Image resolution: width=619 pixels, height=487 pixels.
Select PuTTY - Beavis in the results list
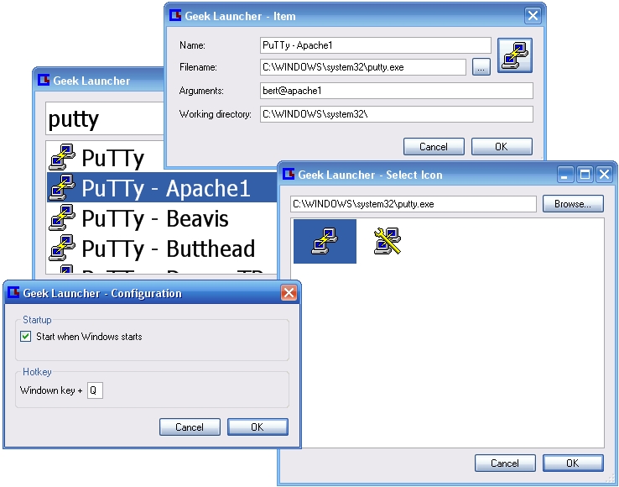point(162,217)
